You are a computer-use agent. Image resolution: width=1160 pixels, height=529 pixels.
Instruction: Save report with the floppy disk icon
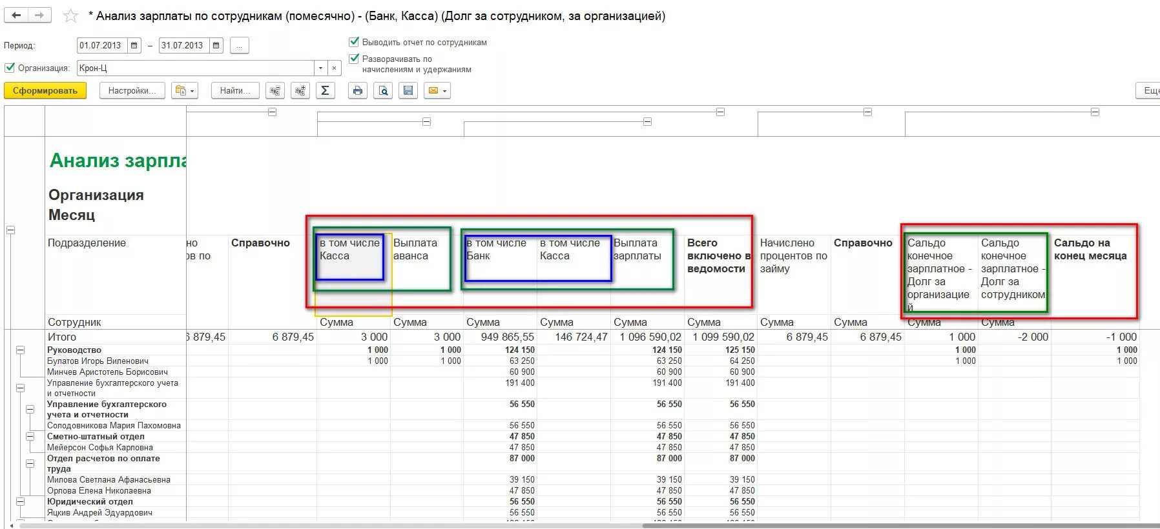point(408,91)
